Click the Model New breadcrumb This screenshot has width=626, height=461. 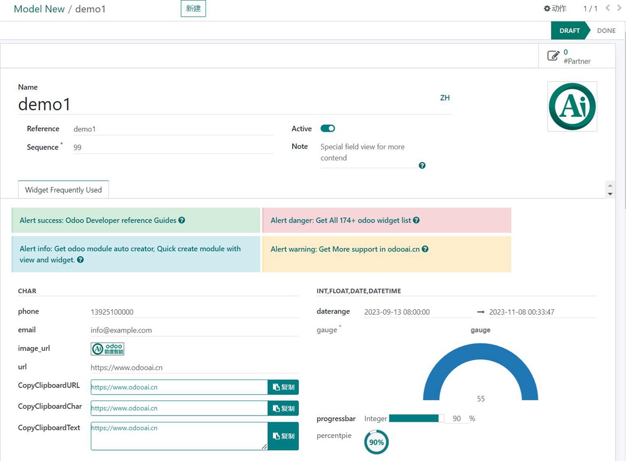pyautogui.click(x=39, y=9)
